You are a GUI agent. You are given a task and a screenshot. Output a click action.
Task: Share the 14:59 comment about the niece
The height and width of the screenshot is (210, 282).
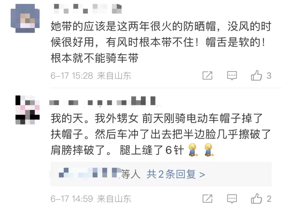click(x=207, y=199)
